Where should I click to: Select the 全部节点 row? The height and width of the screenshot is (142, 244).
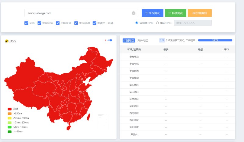tap(178, 57)
